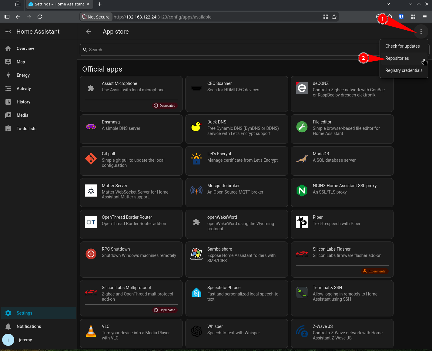Image resolution: width=432 pixels, height=351 pixels.
Task: Click the Whisper app icon
Action: [x=196, y=331]
